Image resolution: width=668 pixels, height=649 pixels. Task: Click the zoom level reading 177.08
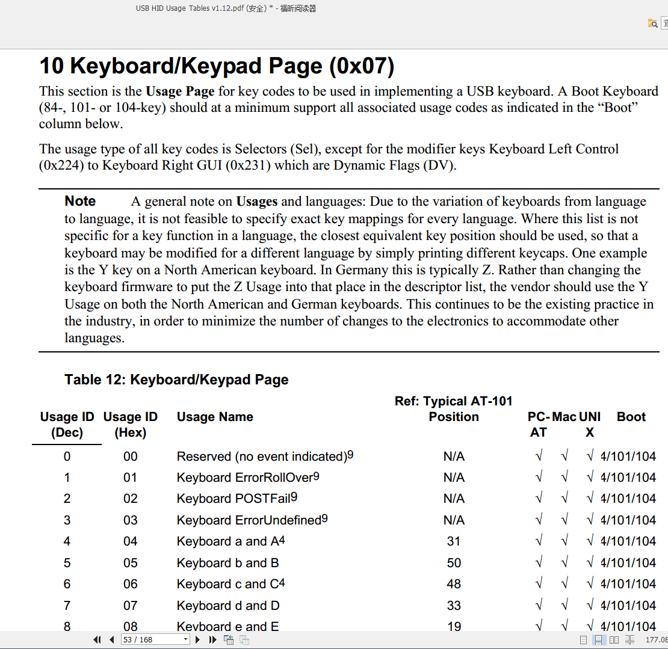tap(655, 639)
